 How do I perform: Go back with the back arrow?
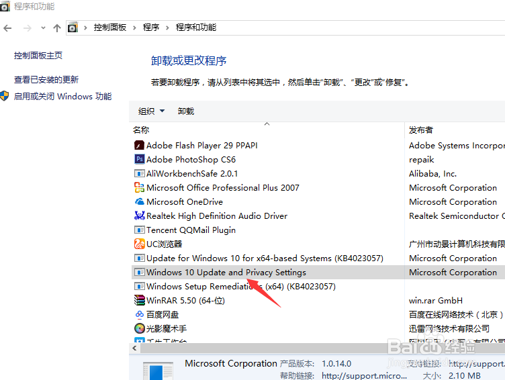point(8,28)
